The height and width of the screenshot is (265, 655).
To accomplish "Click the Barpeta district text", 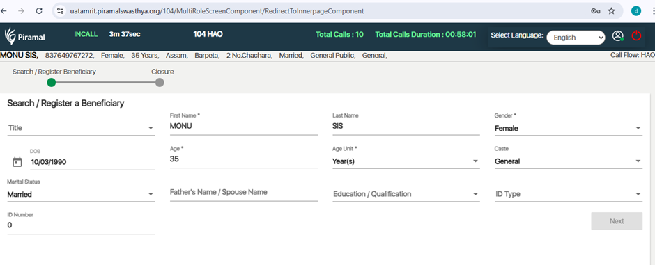I will click(207, 56).
